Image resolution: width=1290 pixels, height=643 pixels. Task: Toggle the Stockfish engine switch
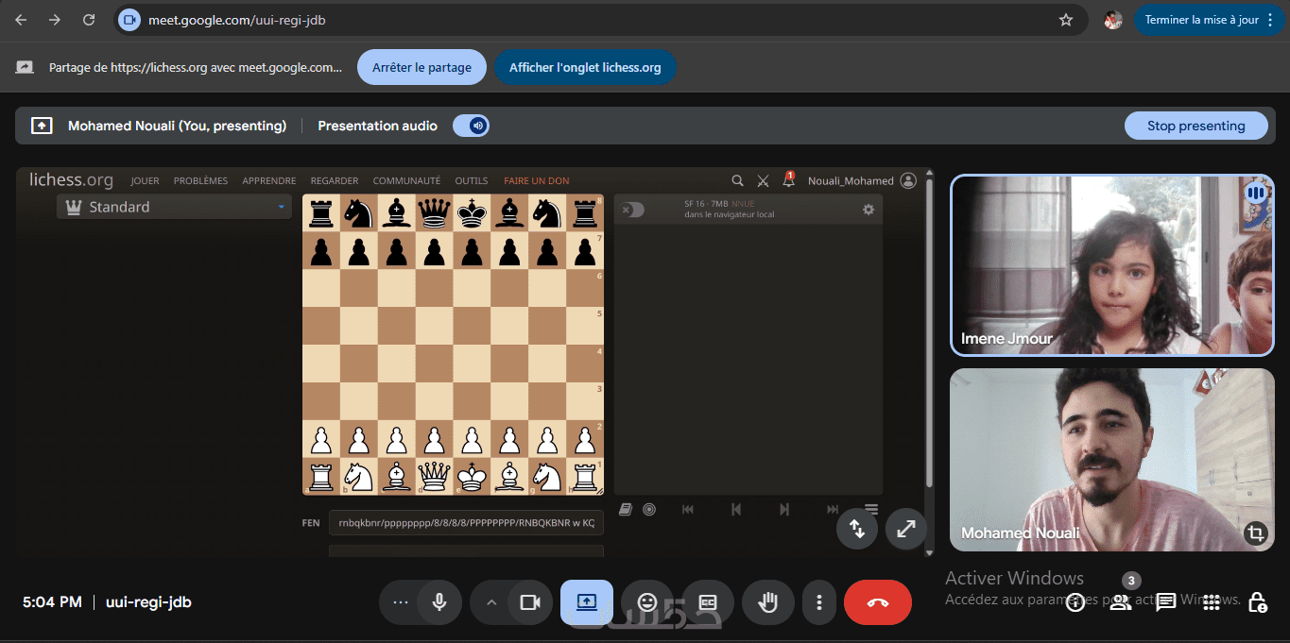pyautogui.click(x=632, y=210)
